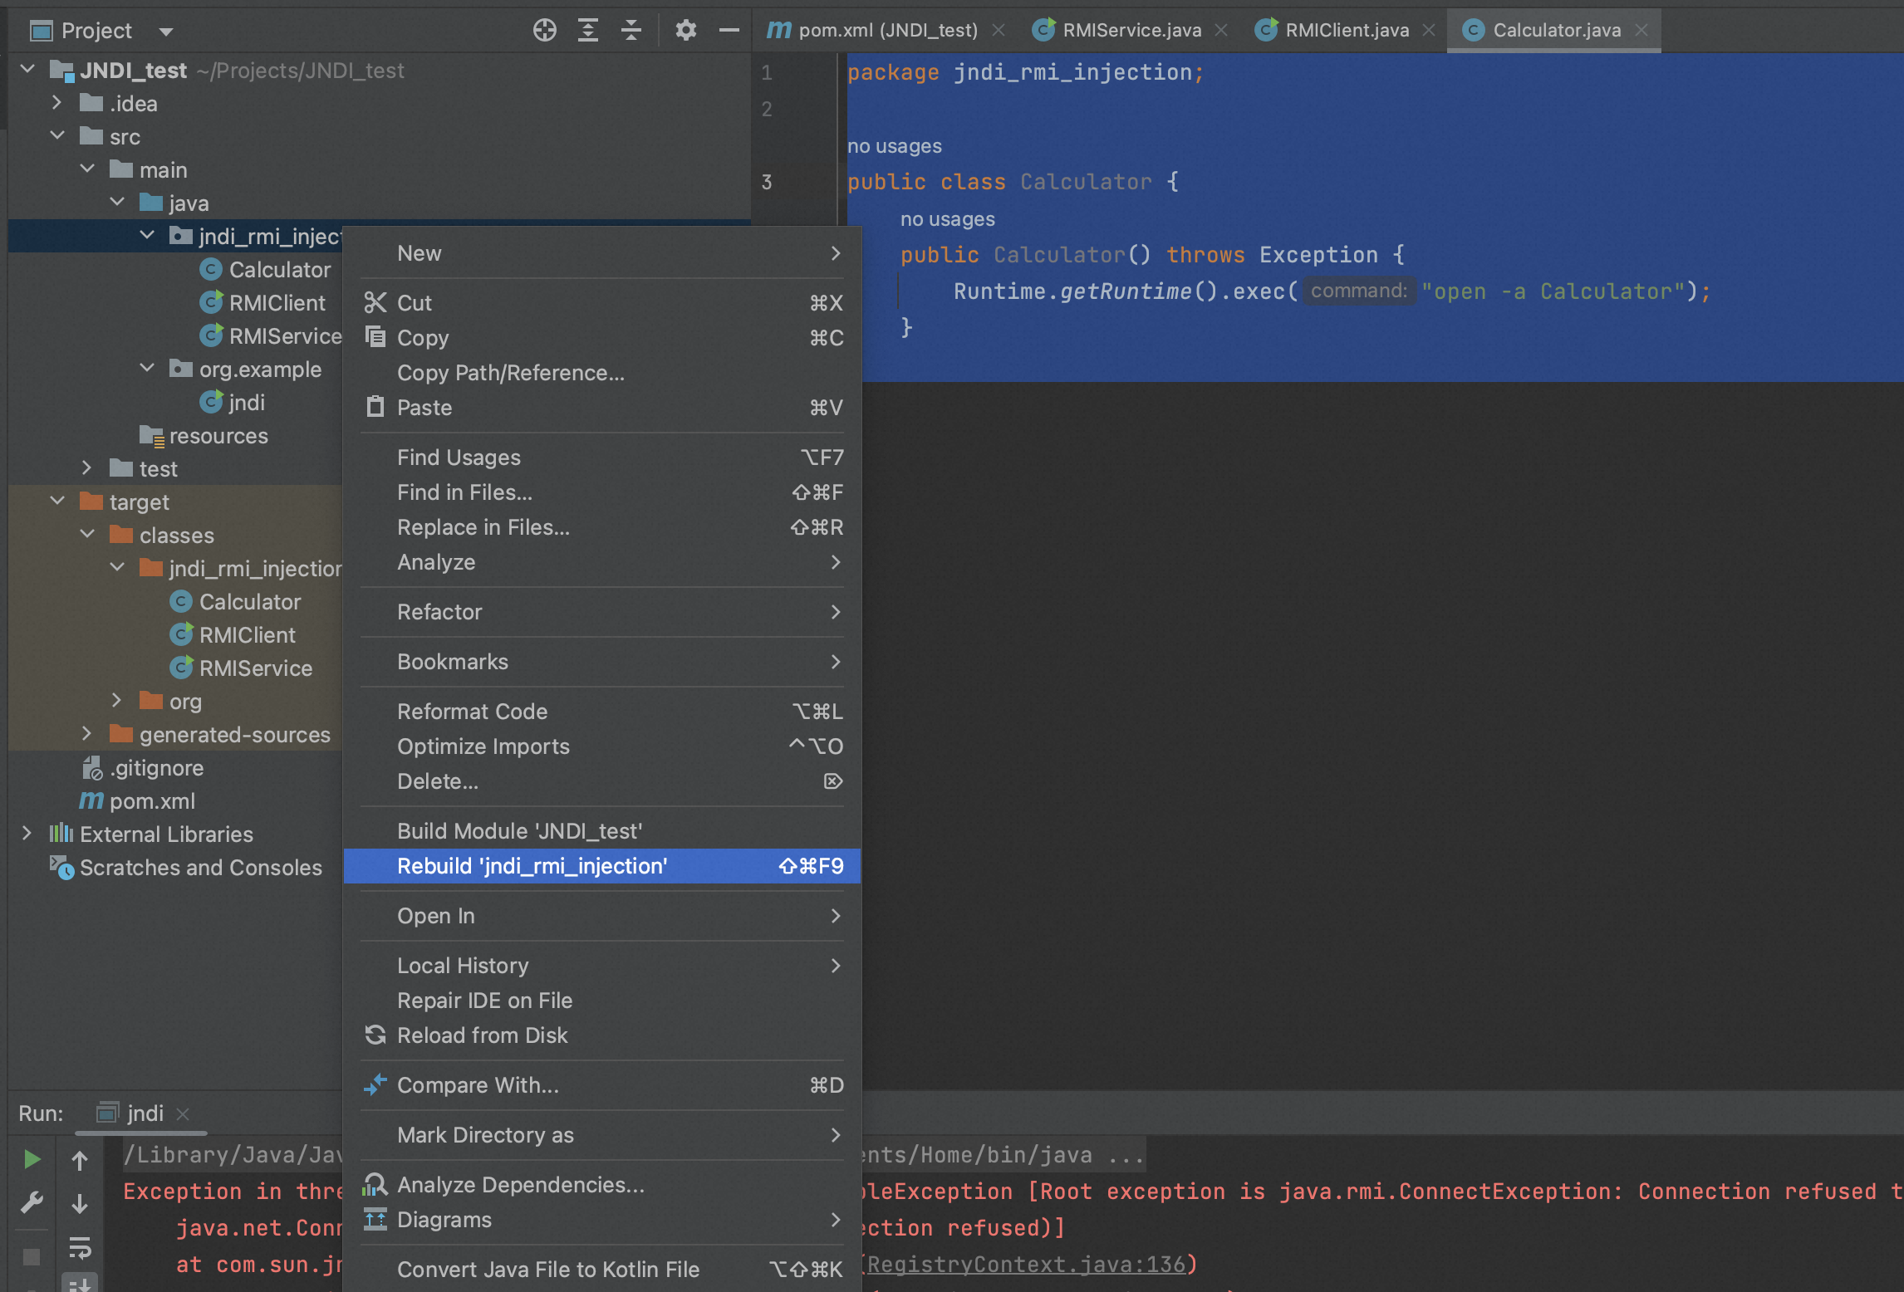Image resolution: width=1904 pixels, height=1292 pixels.
Task: Select Scratches and Consoles
Action: coord(200,868)
